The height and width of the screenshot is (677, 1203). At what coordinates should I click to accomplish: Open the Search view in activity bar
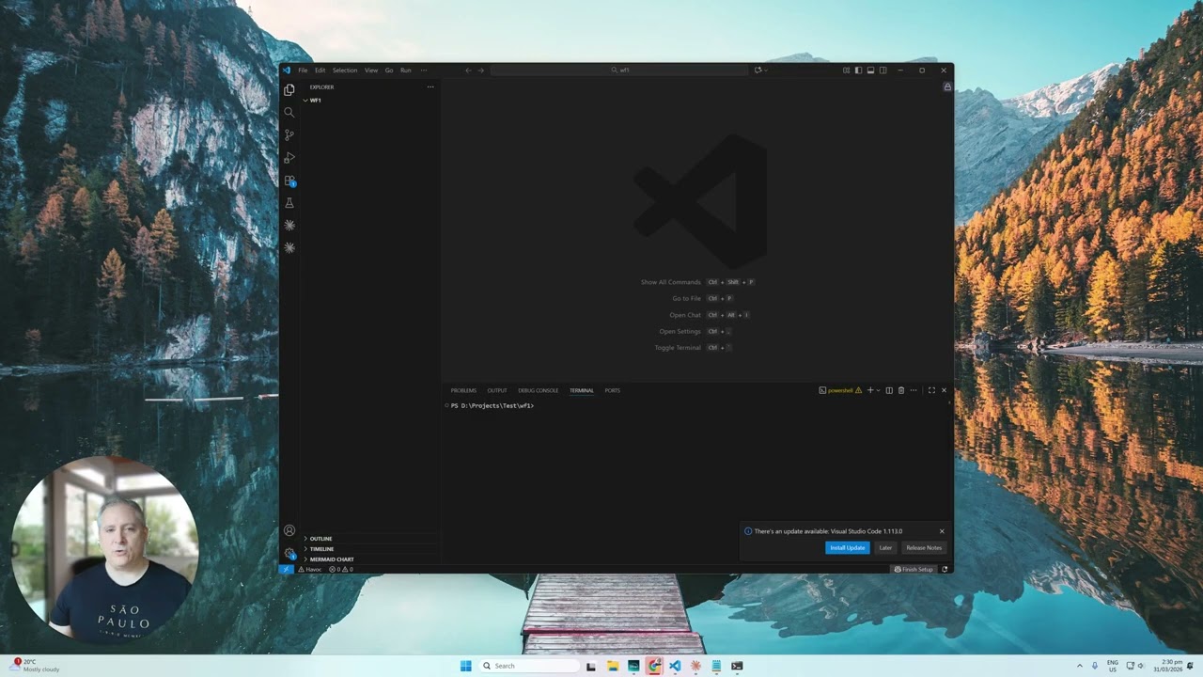tap(289, 112)
